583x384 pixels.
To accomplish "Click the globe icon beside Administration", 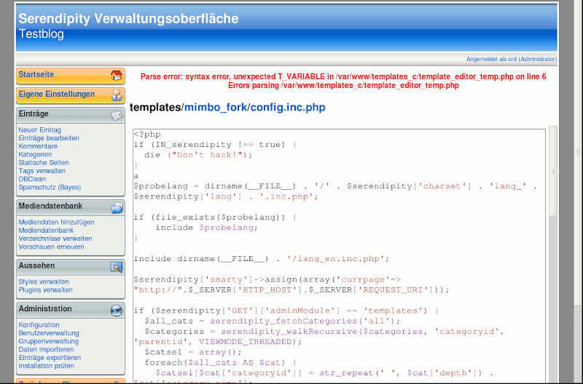I will tap(117, 310).
